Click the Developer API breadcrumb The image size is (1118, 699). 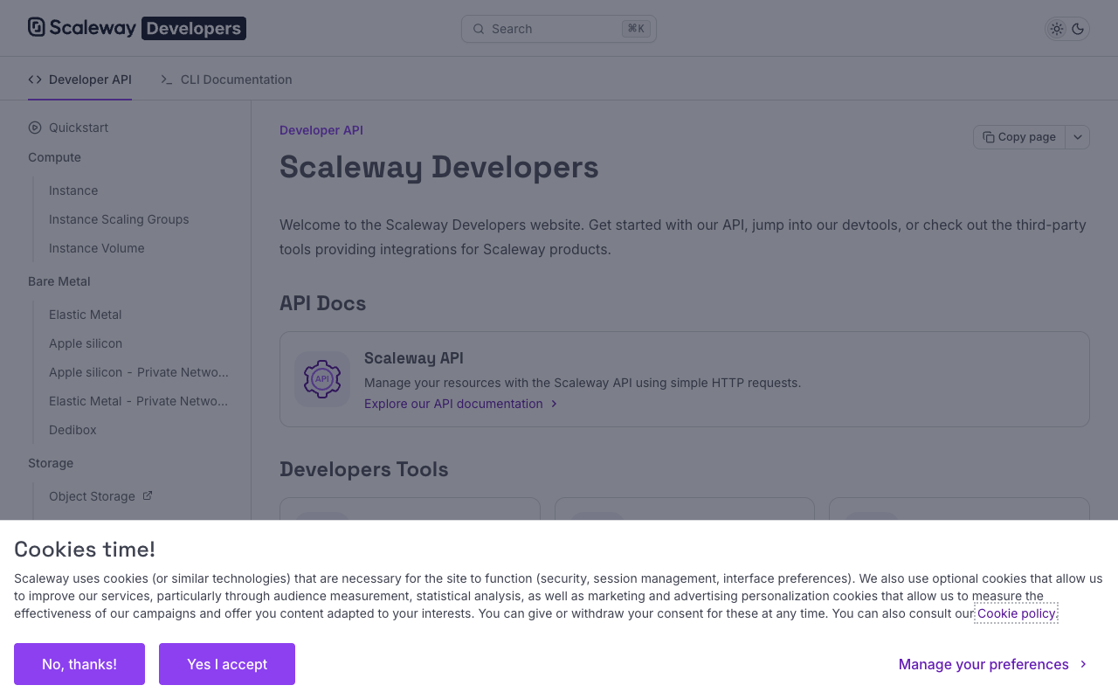point(321,130)
